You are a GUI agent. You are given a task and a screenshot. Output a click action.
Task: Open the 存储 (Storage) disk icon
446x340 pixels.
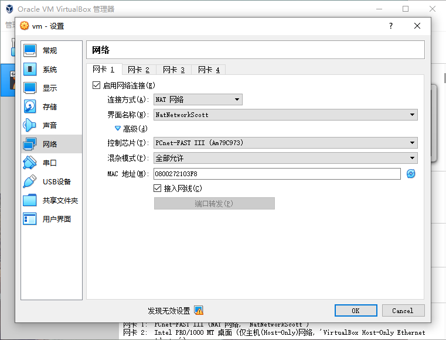pyautogui.click(x=30, y=107)
